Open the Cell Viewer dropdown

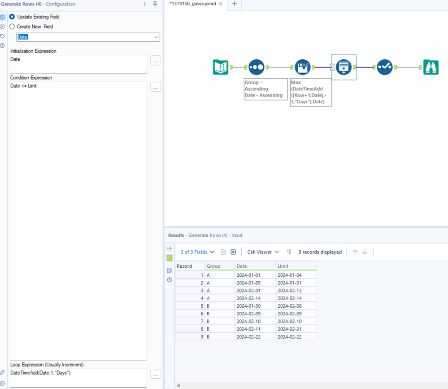(263, 252)
